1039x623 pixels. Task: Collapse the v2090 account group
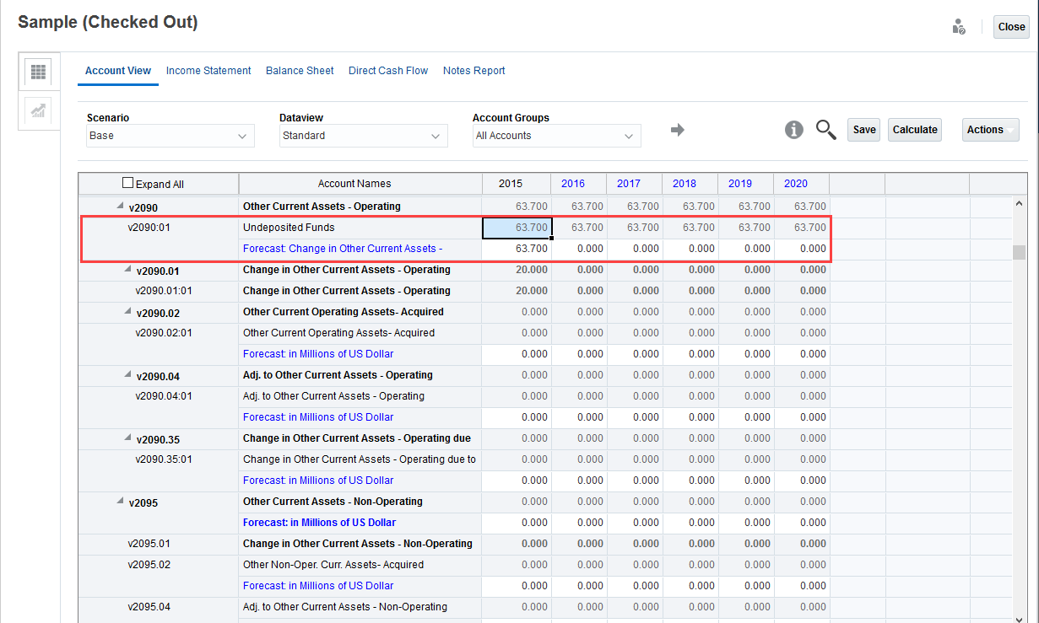121,204
